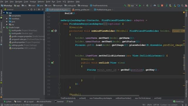Viewport: 188px width, 106px height.
Task: Click the editor vertical scrollbar thumb
Action: pos(184,62)
